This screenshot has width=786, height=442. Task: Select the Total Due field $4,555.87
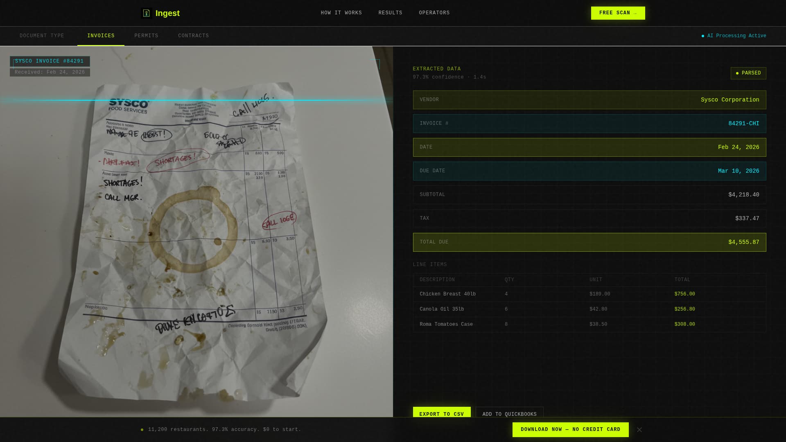click(589, 242)
